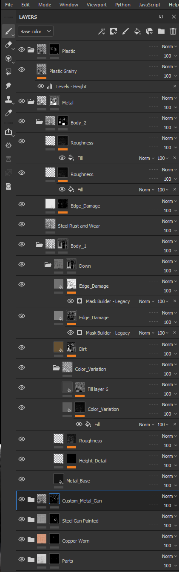Open the Mode menu
This screenshot has height=572, width=179.
pyautogui.click(x=44, y=5)
